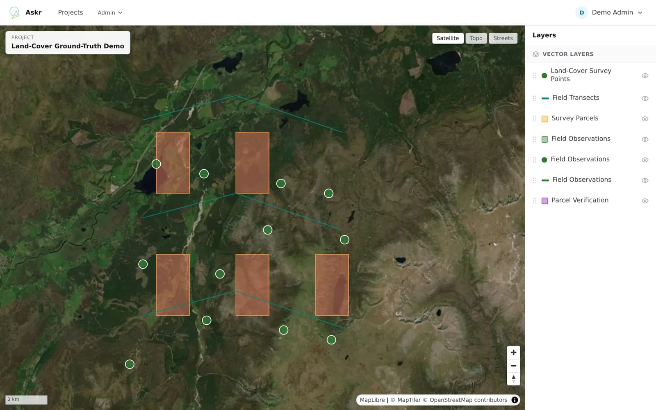Hide the Survey Parcels layer

645,119
